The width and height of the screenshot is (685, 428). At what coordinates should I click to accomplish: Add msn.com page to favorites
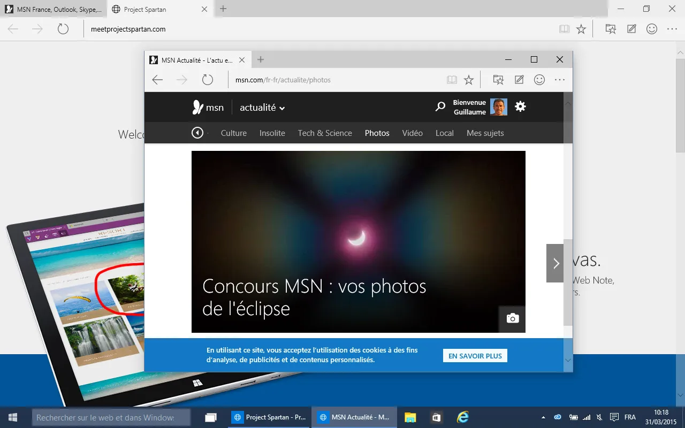[x=469, y=80]
